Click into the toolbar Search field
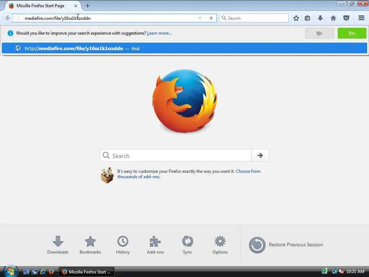Viewport: 369px width, 277px height. pyautogui.click(x=254, y=18)
